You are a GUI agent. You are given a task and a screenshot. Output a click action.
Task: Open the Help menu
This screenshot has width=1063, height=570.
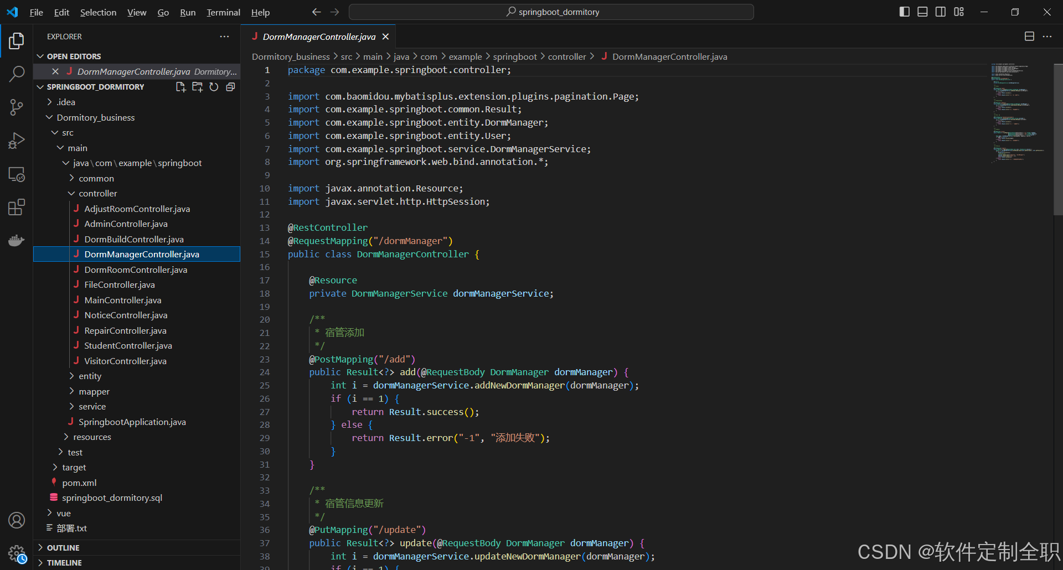pos(260,12)
